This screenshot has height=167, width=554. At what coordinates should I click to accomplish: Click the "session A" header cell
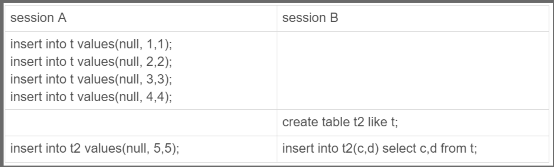38,18
